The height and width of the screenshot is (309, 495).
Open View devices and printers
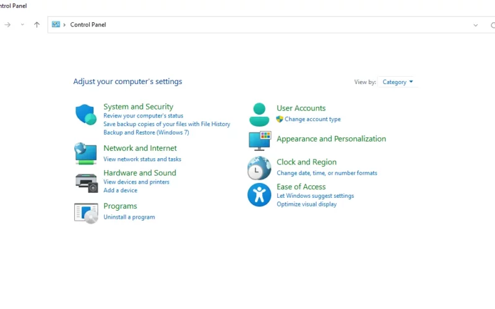click(136, 182)
